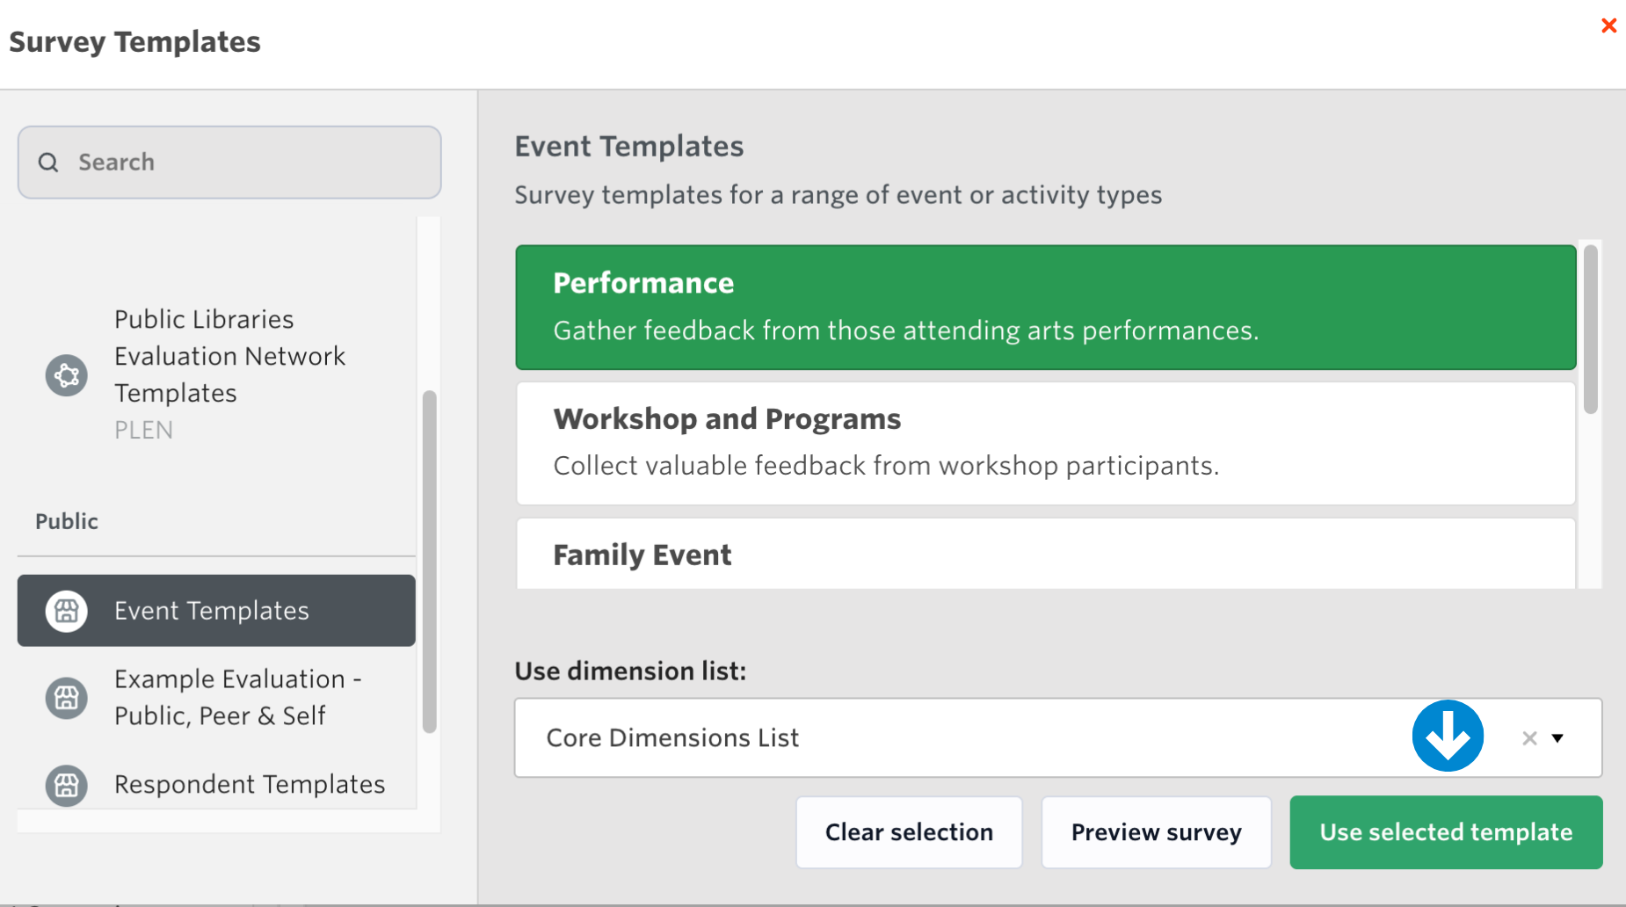Viewport: 1626px width, 907px height.
Task: Choose the Performance template
Action: click(x=1045, y=307)
